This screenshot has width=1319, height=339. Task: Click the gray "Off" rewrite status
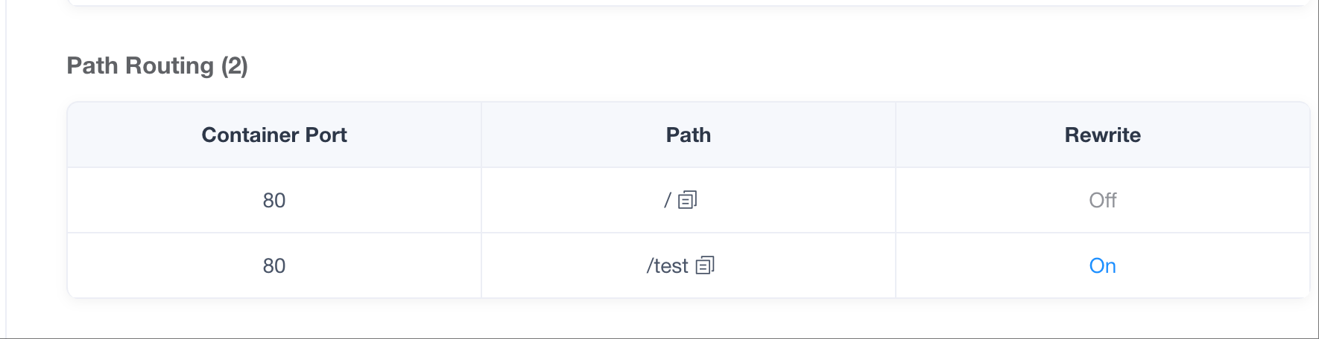[x=1102, y=200]
